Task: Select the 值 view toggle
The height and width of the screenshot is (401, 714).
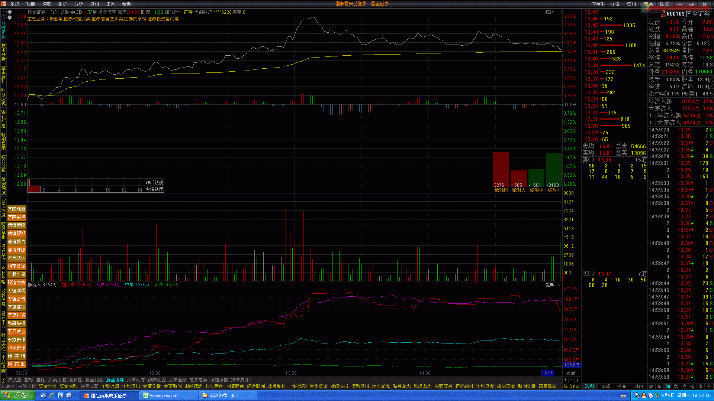Action: point(700,386)
